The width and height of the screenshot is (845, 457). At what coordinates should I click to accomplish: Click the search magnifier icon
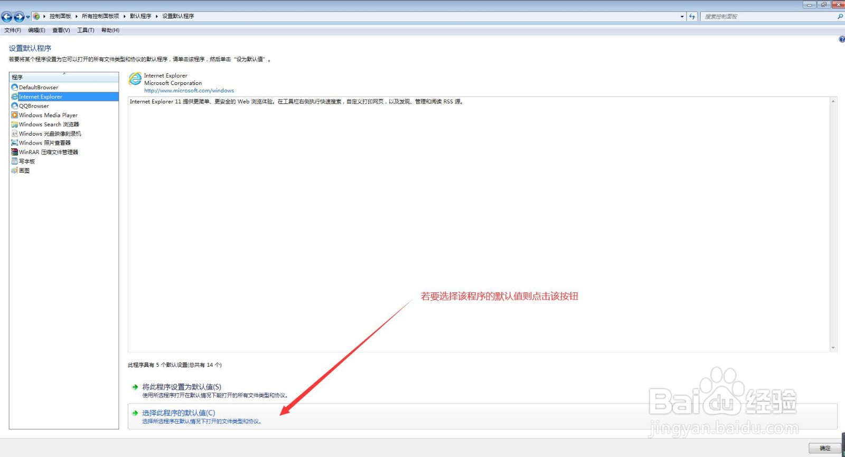click(840, 17)
